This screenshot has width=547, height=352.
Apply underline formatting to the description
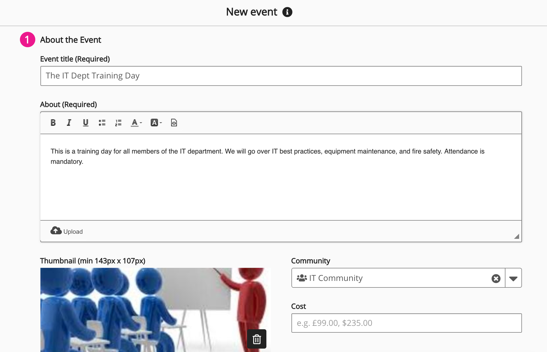(85, 123)
